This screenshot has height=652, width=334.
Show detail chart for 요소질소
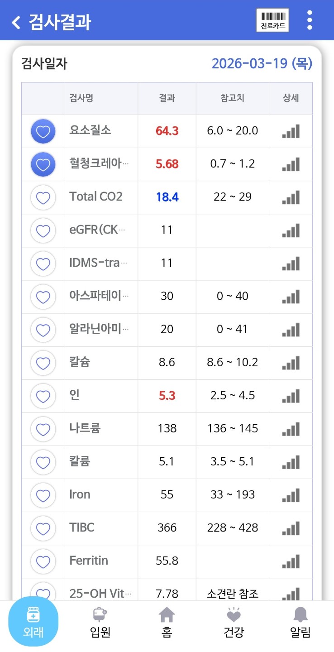[291, 131]
